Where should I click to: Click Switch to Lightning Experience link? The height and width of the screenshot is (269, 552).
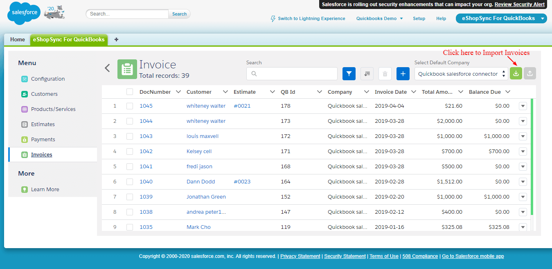click(x=311, y=18)
